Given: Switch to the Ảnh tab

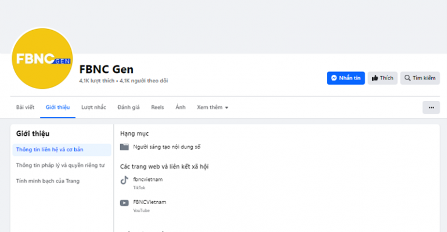Looking at the screenshot, I should (181, 107).
